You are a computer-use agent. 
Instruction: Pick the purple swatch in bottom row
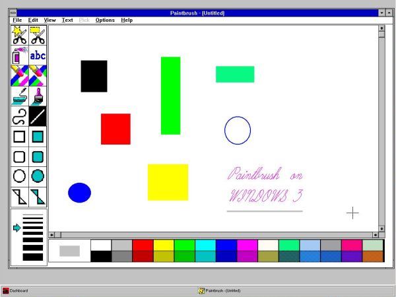pyautogui.click(x=352, y=256)
